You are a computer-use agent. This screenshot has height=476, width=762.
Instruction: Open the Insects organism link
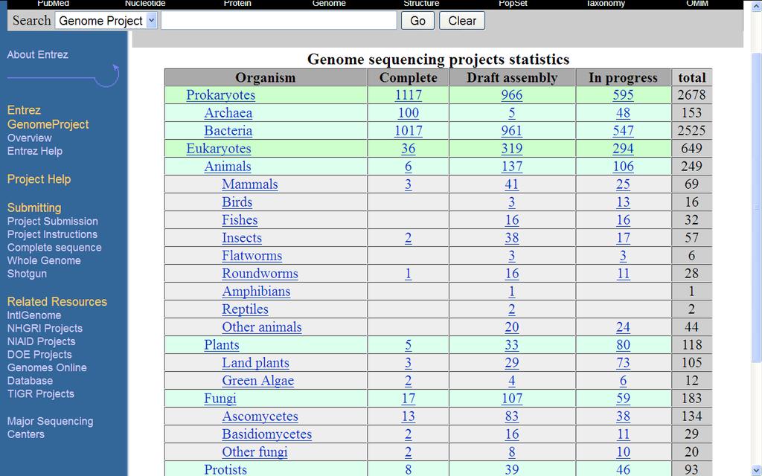pos(242,238)
